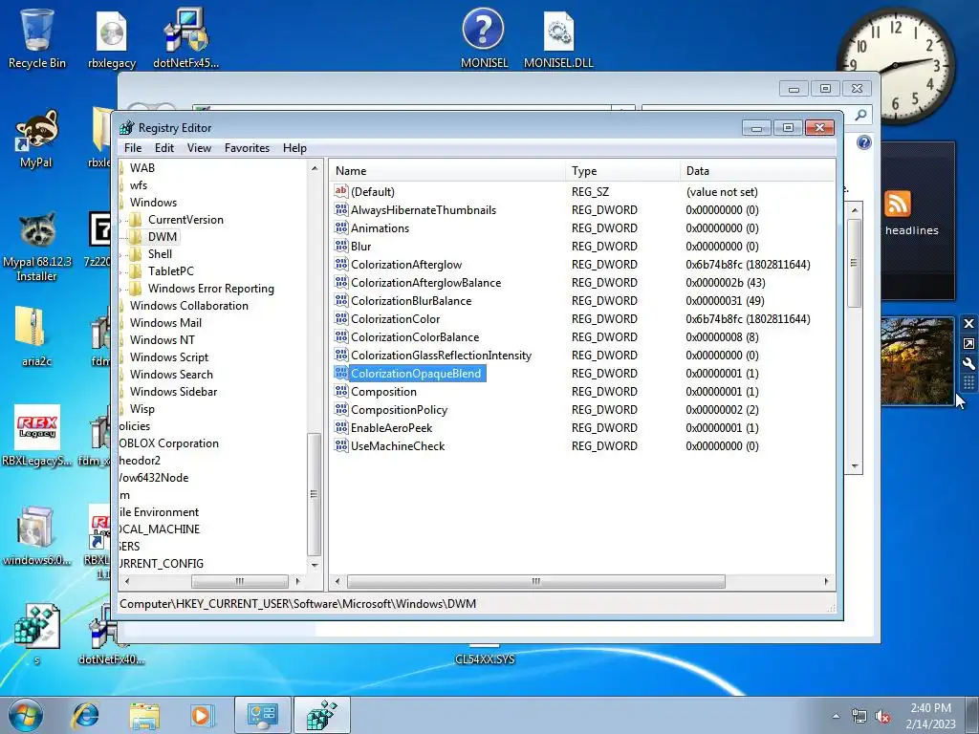Open the MONISEL help file icon

(484, 37)
